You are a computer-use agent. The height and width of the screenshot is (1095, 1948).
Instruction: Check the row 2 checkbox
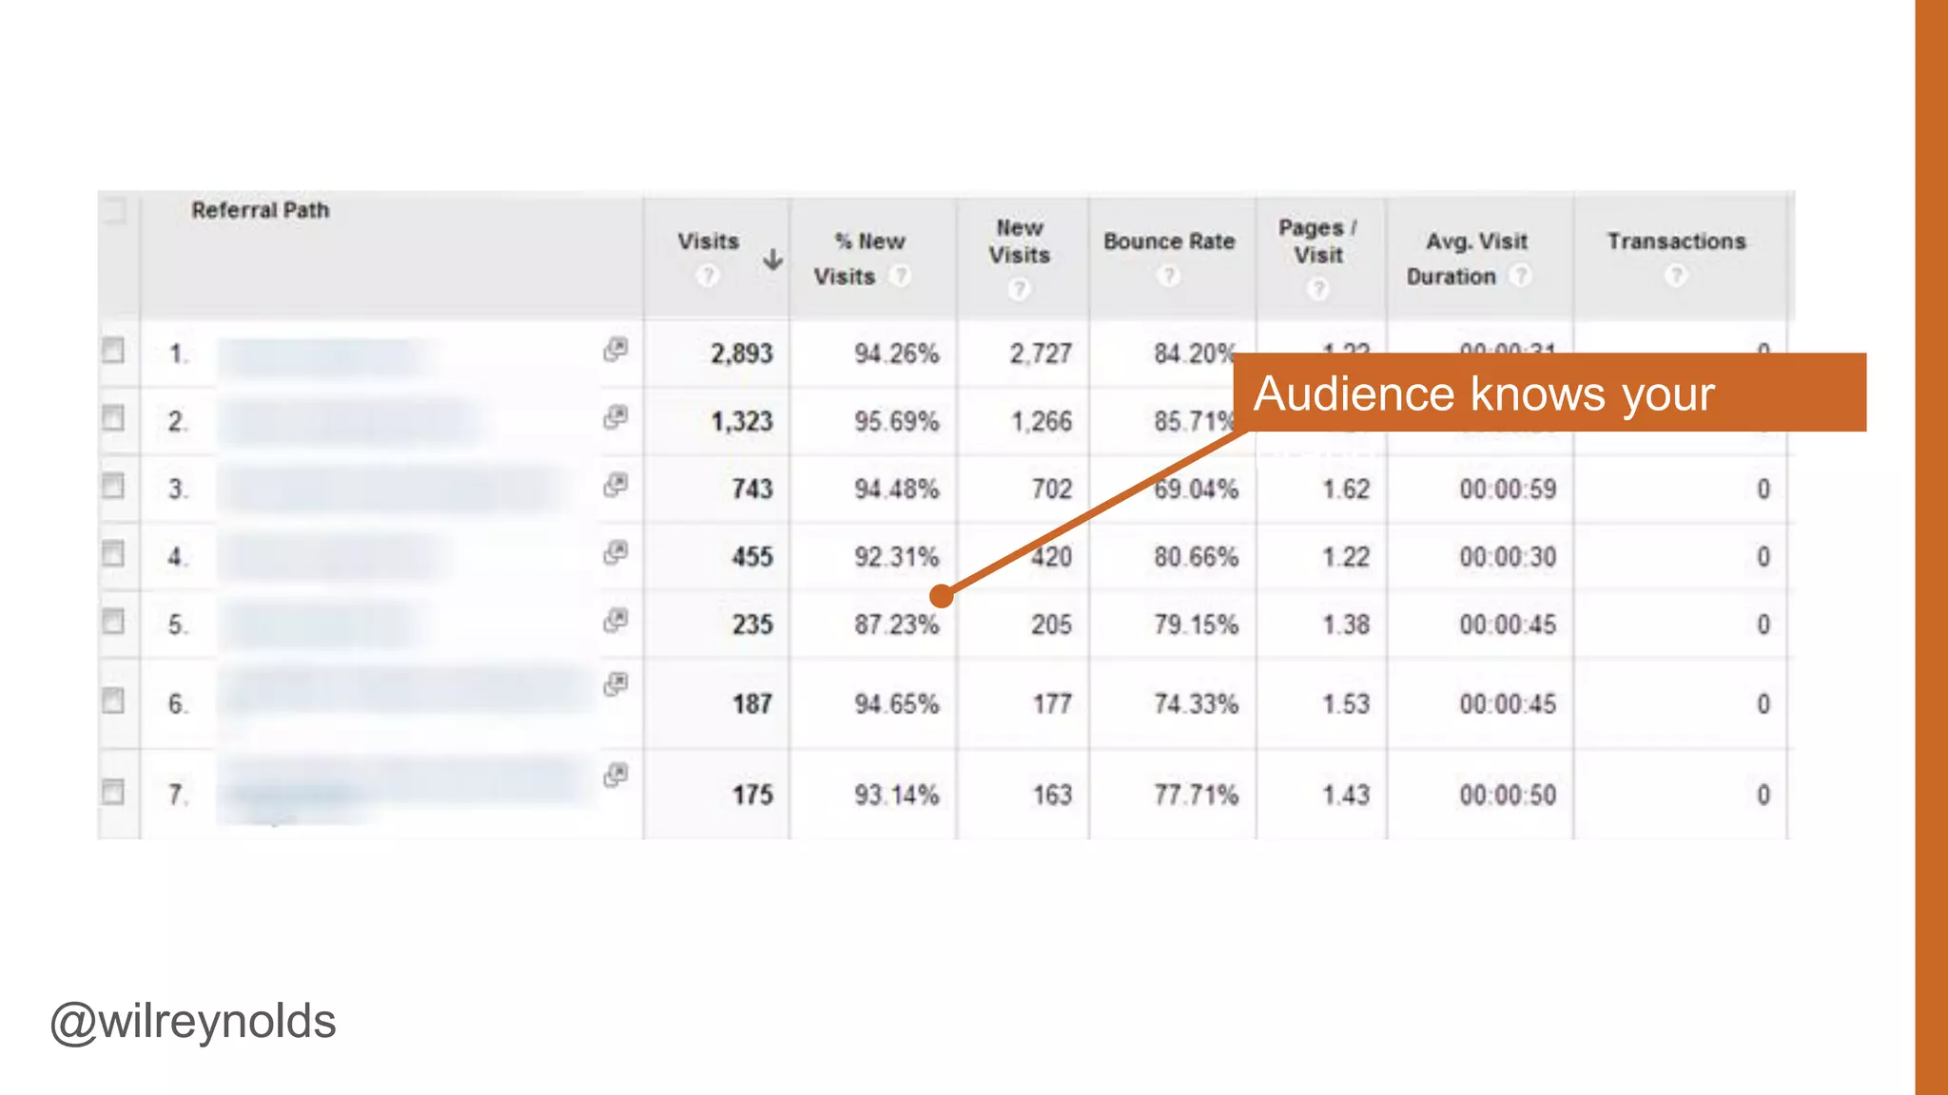click(113, 418)
